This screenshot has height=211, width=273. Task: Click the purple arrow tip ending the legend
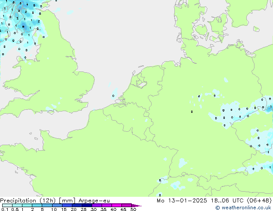(136, 205)
